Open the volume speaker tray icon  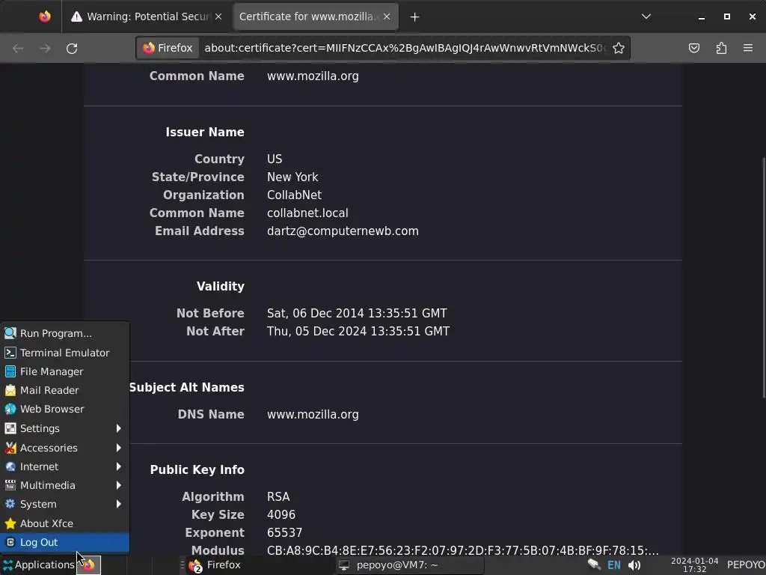[x=634, y=565]
